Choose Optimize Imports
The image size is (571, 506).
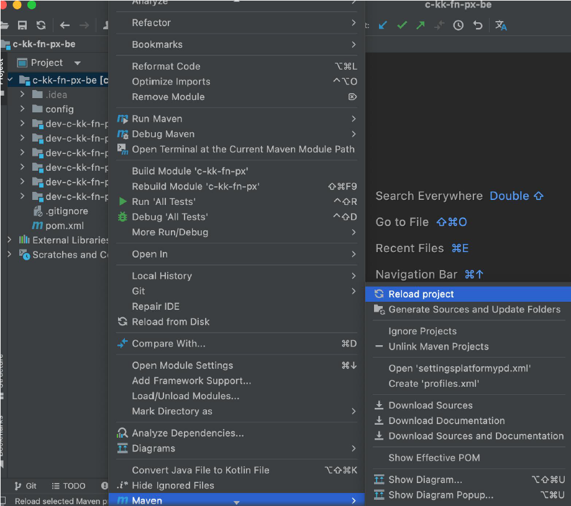pyautogui.click(x=237, y=81)
